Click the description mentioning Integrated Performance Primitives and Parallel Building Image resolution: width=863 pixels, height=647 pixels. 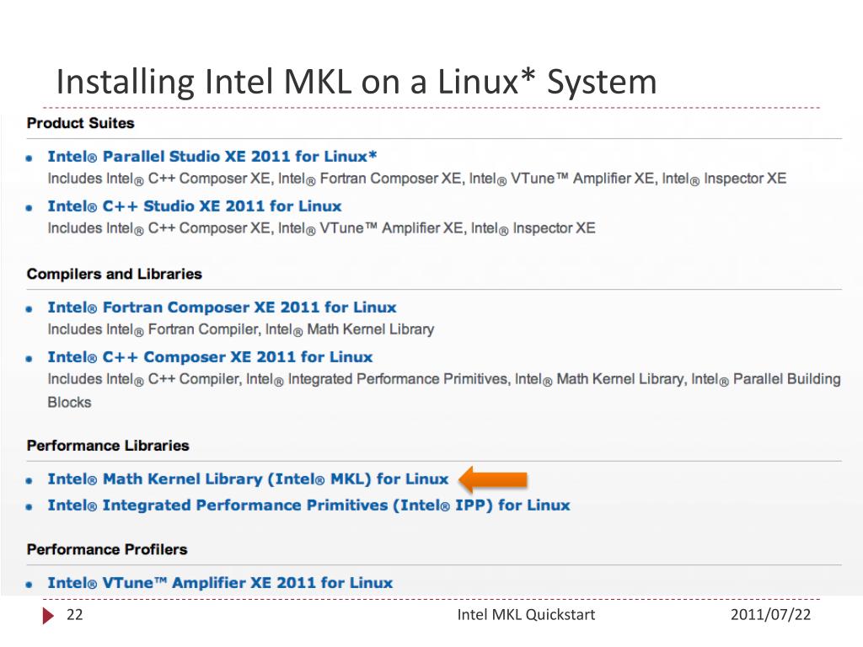pos(443,390)
